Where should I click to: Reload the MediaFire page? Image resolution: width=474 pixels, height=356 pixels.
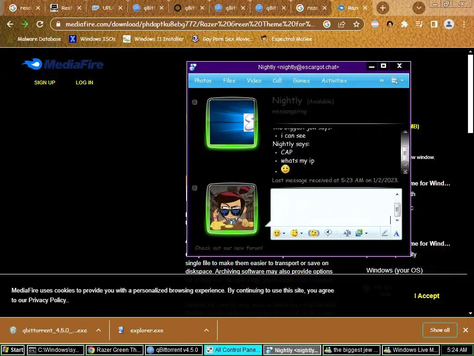40,24
